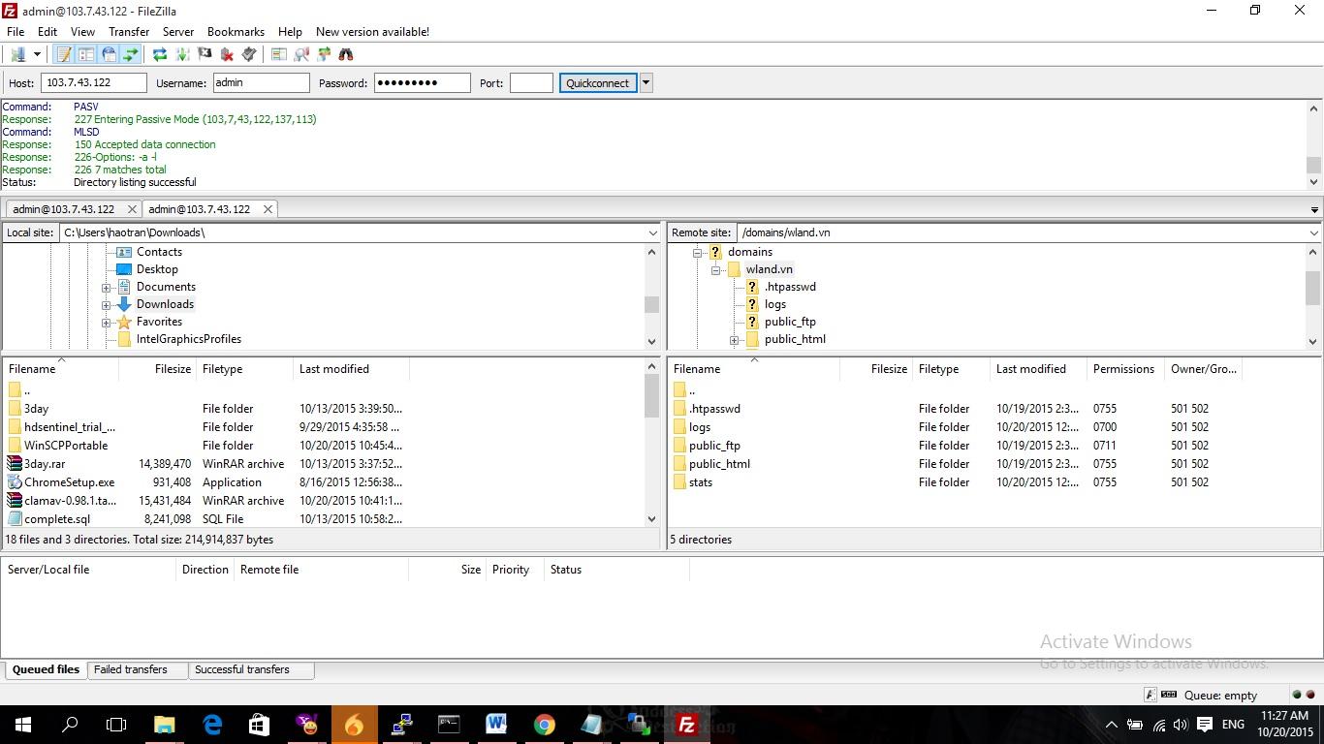
Task: Toggle the transfer queue display
Action: tap(130, 54)
